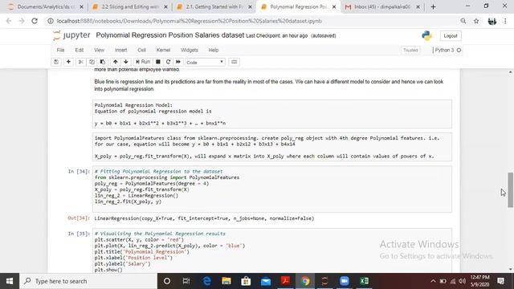View site information icon in address bar
Screen dimensions: 514x289
tap(50, 21)
